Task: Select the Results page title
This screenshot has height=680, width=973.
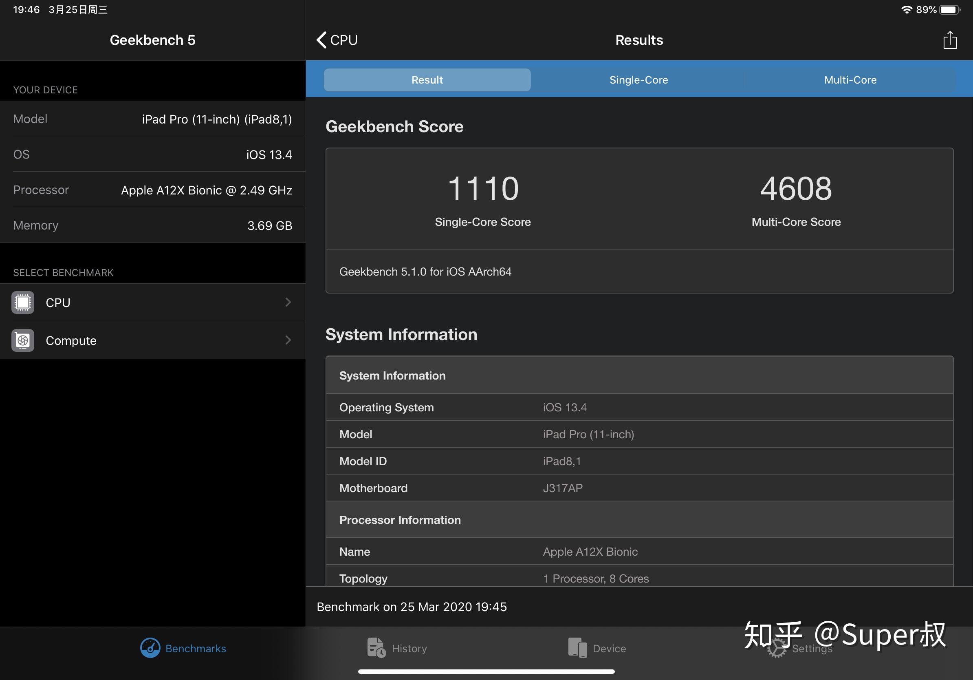Action: [x=639, y=40]
